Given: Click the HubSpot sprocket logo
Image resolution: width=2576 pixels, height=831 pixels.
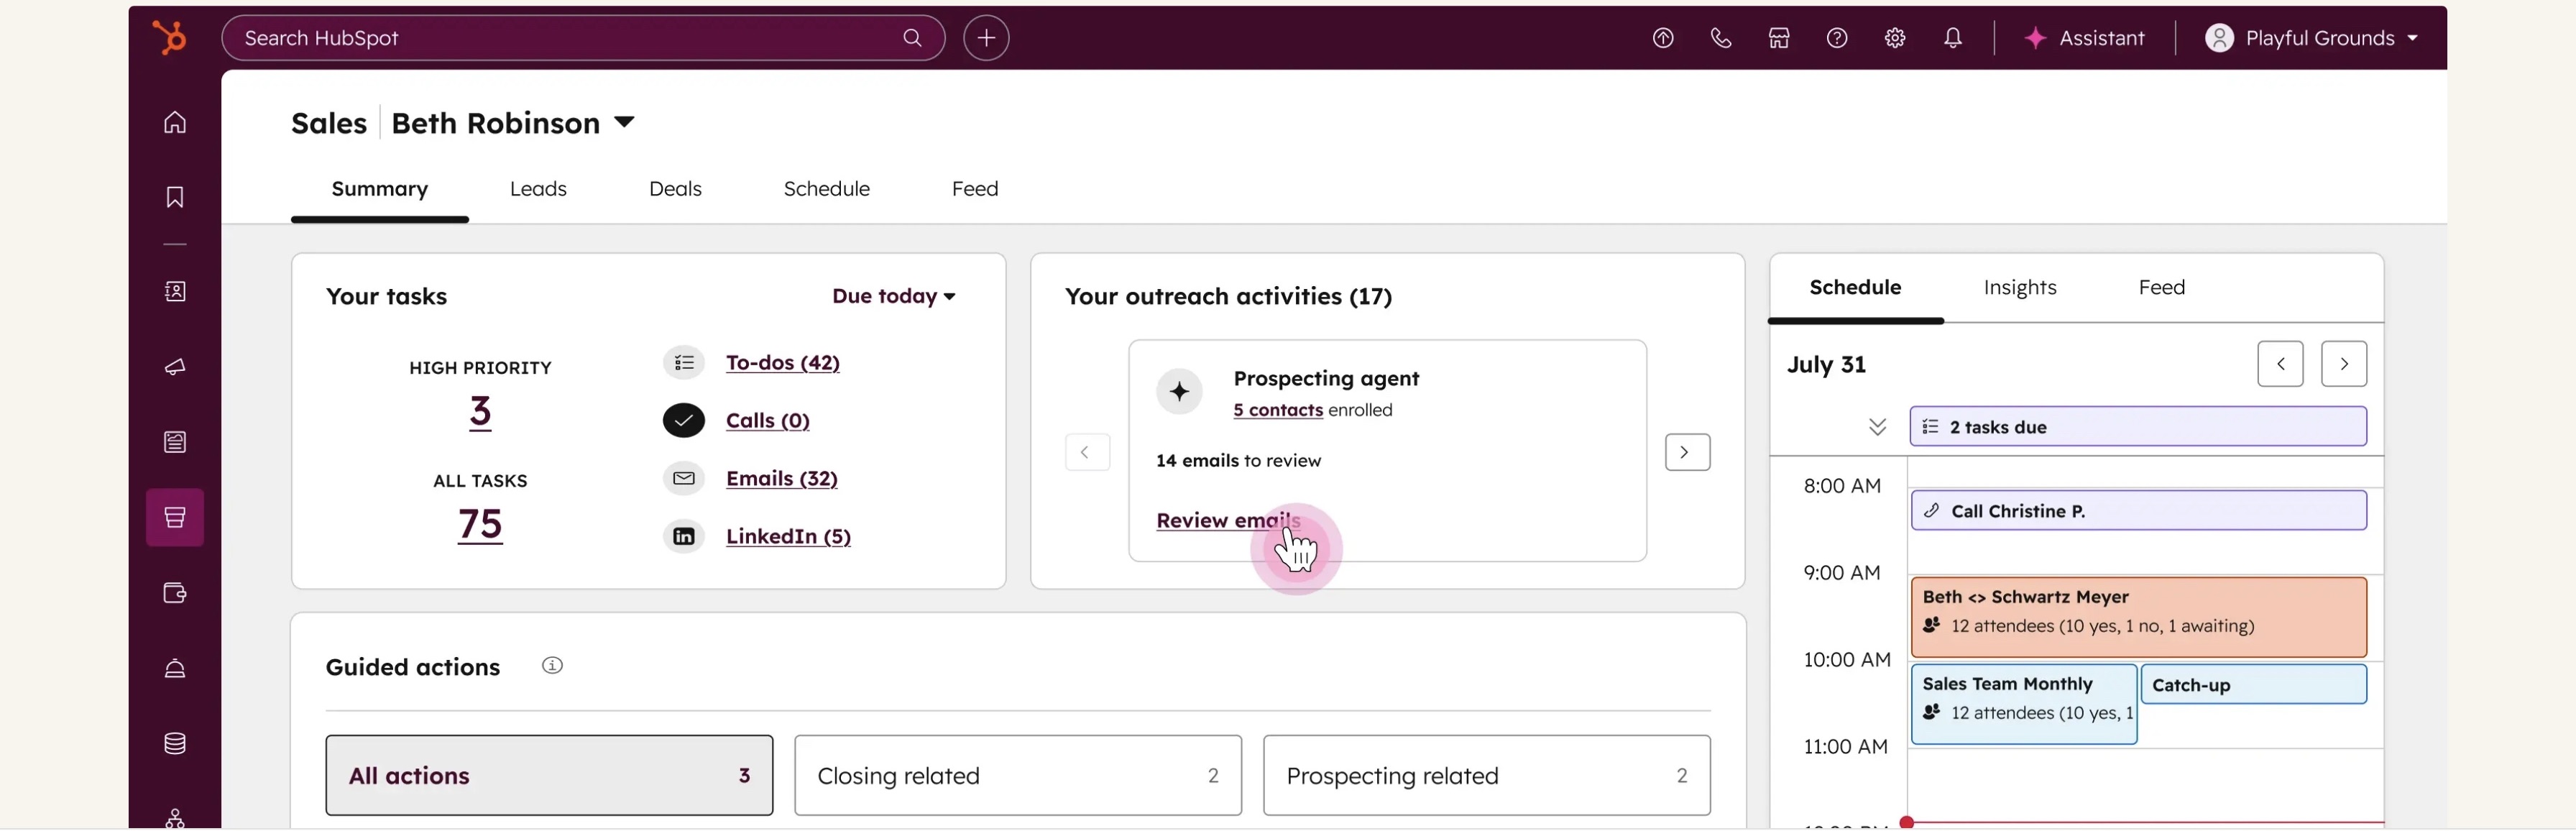Looking at the screenshot, I should click(169, 38).
